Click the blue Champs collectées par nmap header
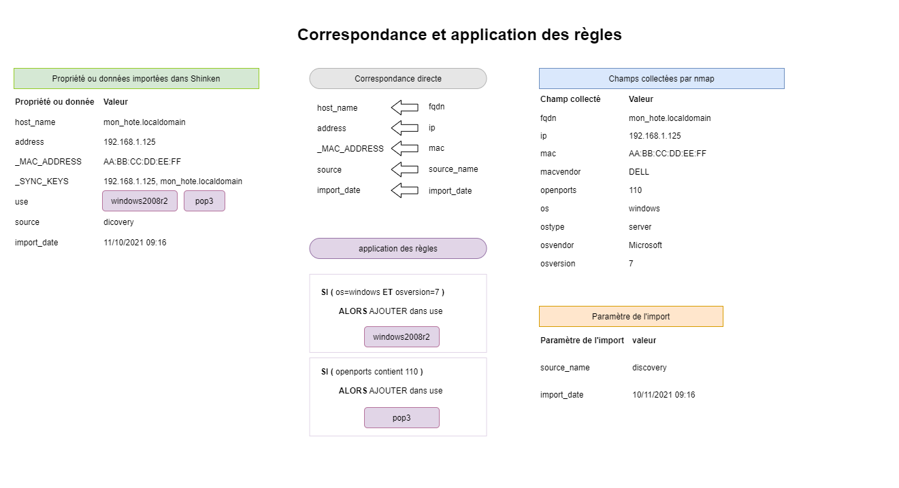The image size is (899, 488). pos(661,79)
